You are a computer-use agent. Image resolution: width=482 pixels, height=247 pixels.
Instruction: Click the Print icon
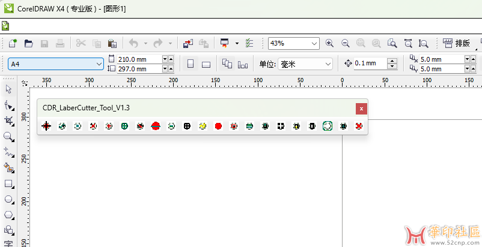point(60,44)
